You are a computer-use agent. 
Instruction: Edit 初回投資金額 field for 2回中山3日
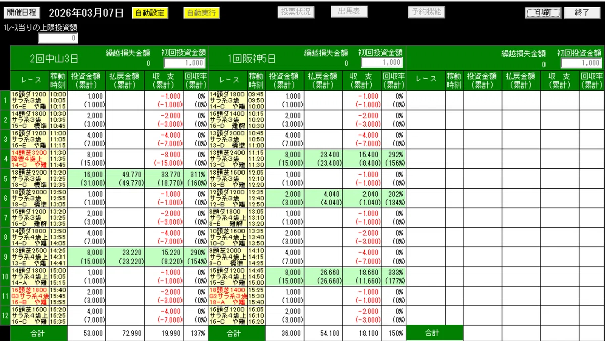pos(185,63)
